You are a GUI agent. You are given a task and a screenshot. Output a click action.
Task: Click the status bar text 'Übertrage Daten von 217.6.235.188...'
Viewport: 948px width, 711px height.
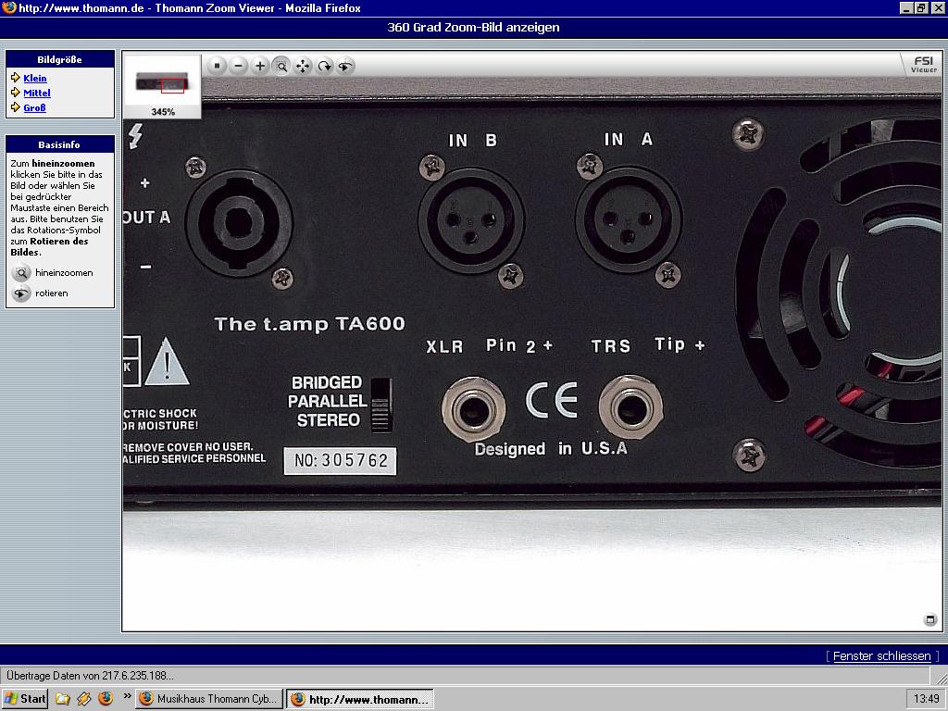[x=90, y=676]
